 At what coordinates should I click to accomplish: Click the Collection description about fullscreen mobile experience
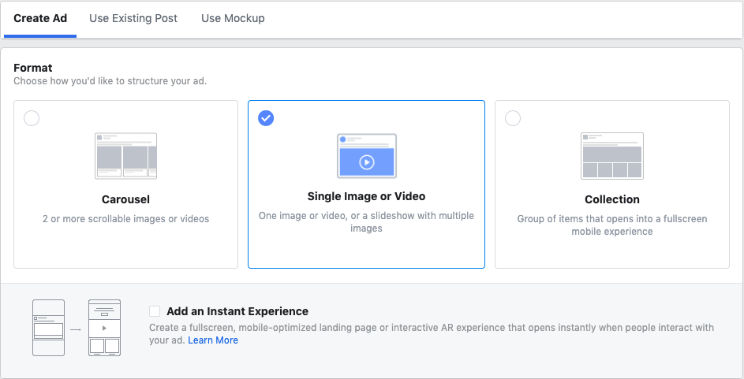pyautogui.click(x=612, y=225)
